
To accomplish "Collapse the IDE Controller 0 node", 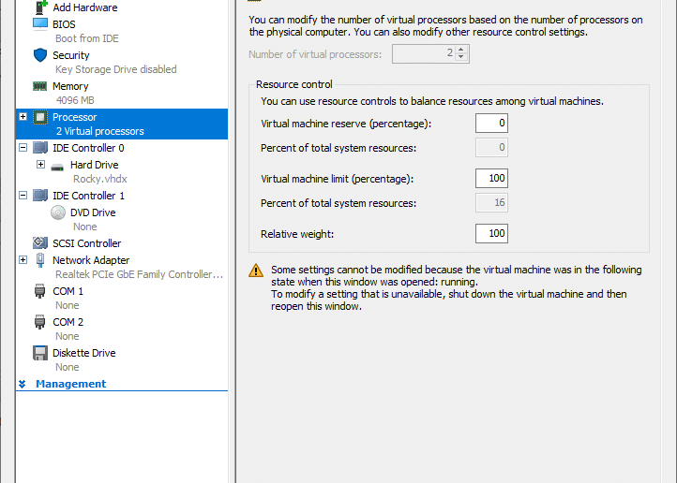I will (x=23, y=148).
